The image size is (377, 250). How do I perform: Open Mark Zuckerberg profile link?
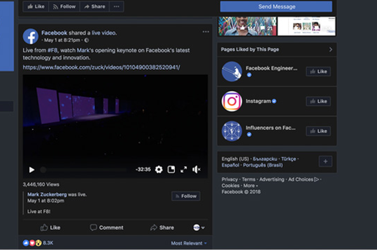coord(47,194)
